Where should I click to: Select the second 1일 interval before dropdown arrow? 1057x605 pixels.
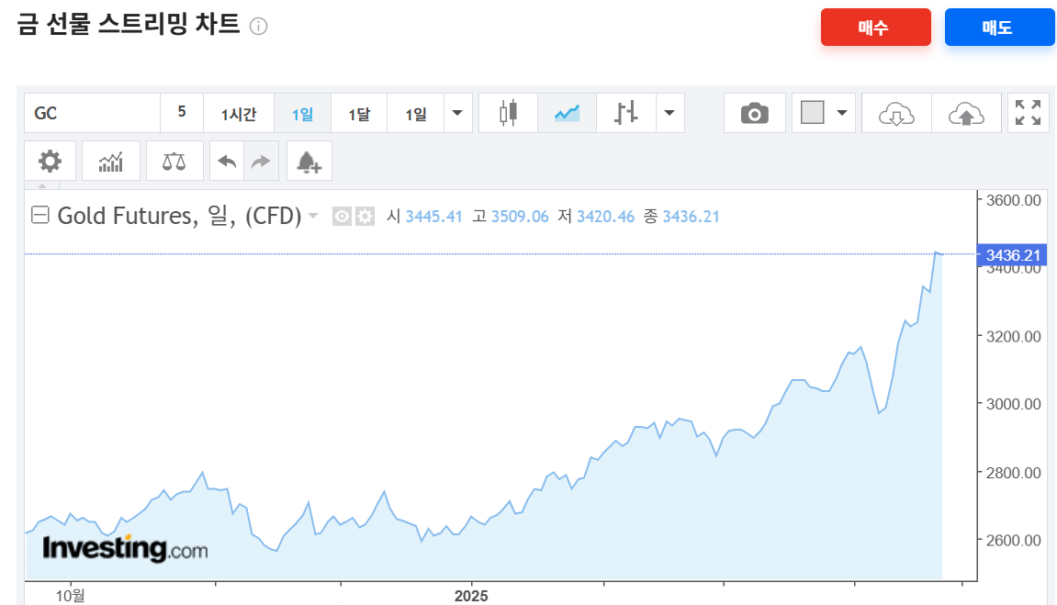[x=416, y=113]
